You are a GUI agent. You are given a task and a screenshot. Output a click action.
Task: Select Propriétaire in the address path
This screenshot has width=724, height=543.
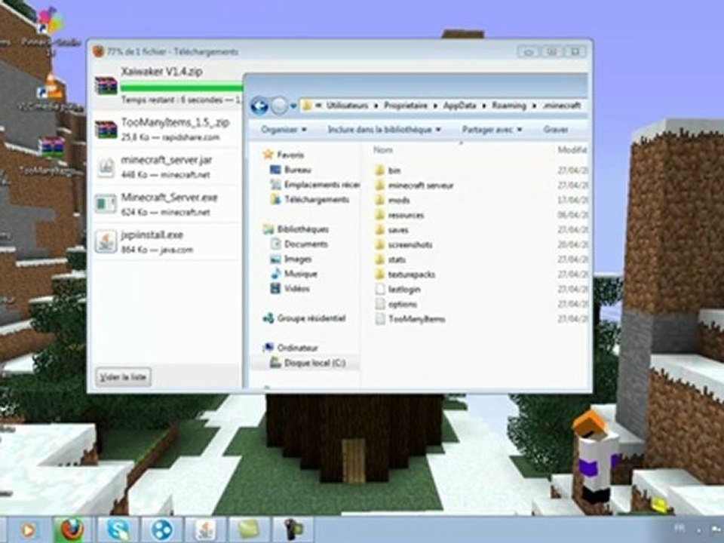tap(406, 106)
